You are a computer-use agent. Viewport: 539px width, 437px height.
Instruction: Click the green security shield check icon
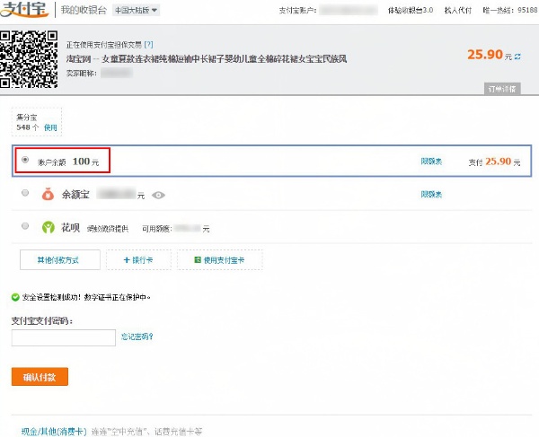[15, 297]
